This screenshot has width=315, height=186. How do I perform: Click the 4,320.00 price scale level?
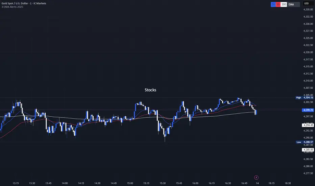coord(308,52)
